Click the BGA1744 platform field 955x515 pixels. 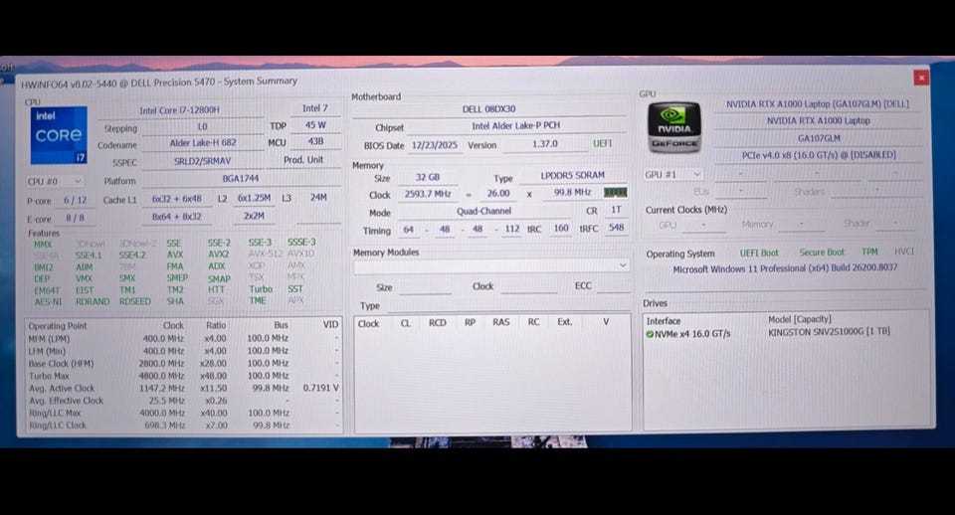click(x=241, y=178)
